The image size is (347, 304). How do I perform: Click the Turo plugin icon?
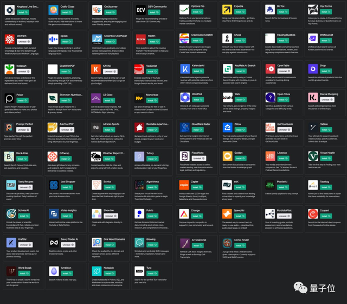[x=139, y=271]
